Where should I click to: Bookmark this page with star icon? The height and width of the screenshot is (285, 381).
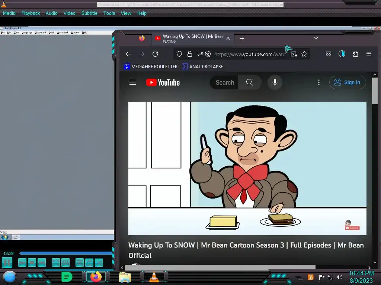[x=304, y=54]
